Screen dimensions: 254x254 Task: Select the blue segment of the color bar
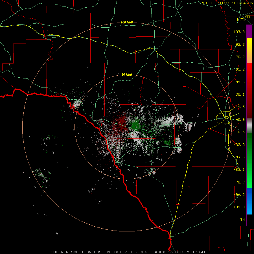point(249,201)
